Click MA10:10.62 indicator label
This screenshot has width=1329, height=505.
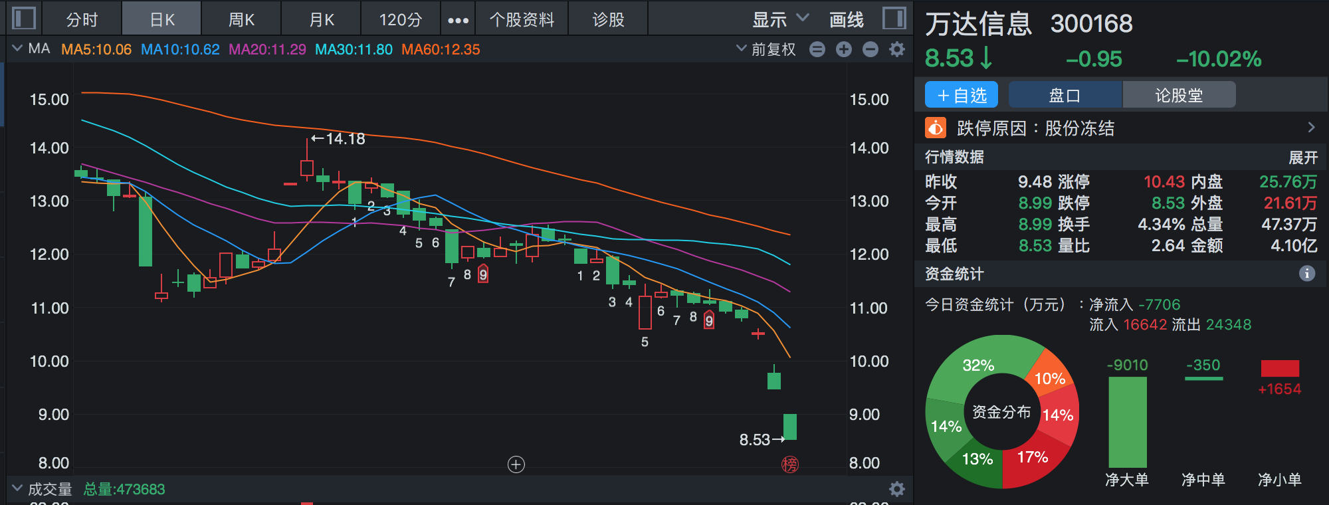point(180,49)
